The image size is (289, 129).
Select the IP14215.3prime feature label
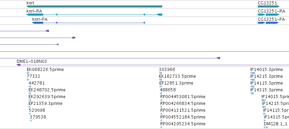(267, 76)
